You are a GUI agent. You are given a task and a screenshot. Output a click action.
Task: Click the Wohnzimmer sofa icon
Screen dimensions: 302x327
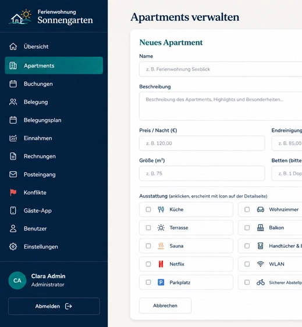tap(261, 209)
